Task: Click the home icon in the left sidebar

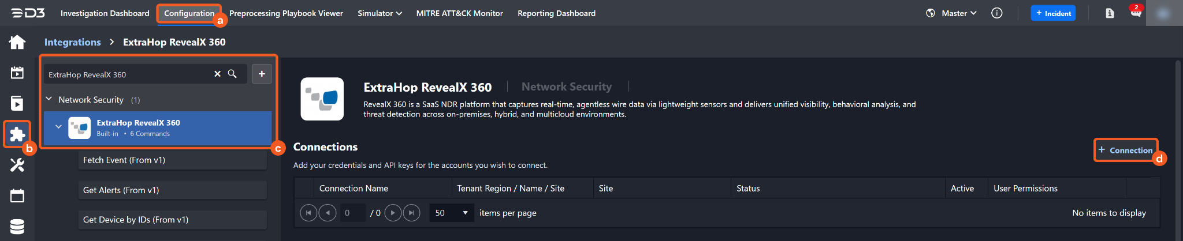Action: (x=17, y=42)
